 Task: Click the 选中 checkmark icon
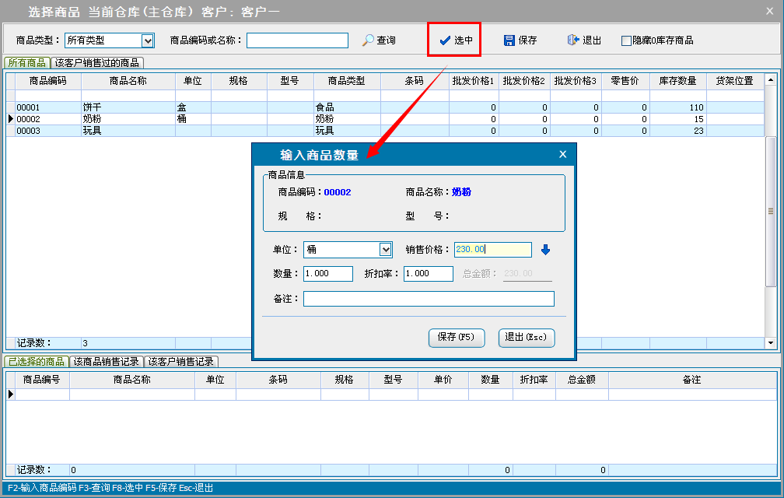(445, 40)
